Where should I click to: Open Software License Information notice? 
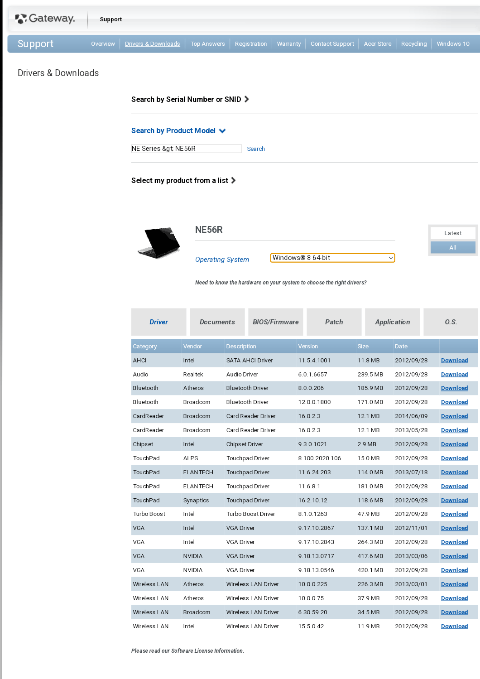[187, 651]
